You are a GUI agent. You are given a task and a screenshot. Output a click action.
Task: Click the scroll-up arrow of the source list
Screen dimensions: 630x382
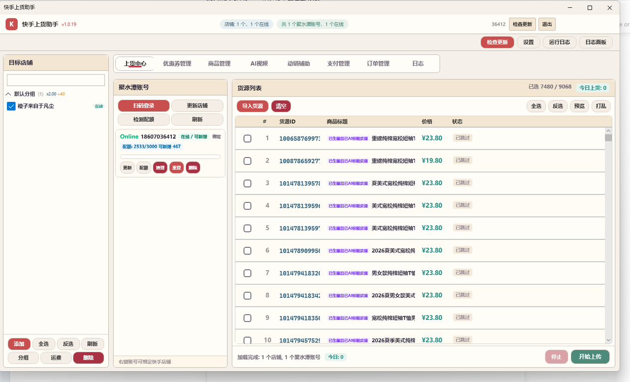(x=608, y=130)
